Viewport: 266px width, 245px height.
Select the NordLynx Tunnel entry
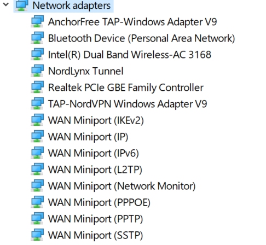coord(86,71)
